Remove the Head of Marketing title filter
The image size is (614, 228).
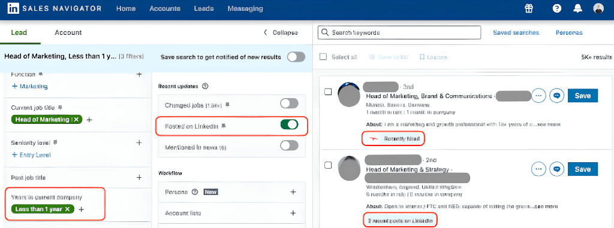pyautogui.click(x=76, y=119)
